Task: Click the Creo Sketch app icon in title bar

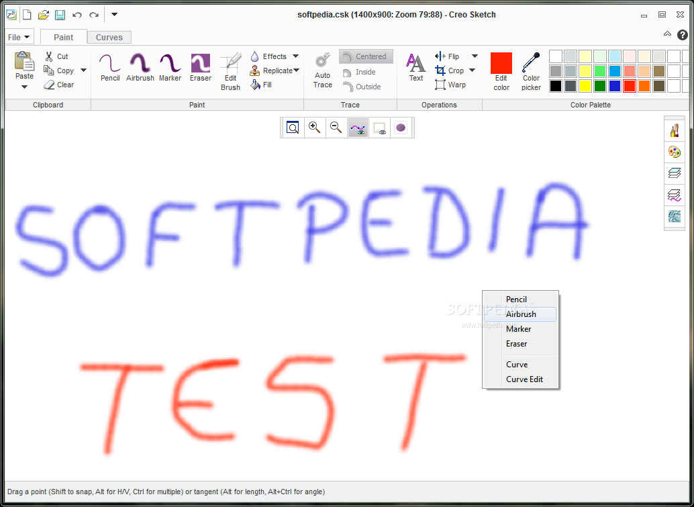Action: coord(11,15)
